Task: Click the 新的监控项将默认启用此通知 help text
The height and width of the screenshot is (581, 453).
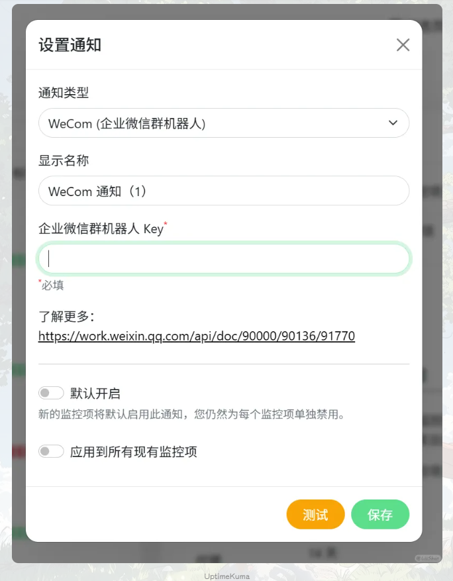Action: 191,414
